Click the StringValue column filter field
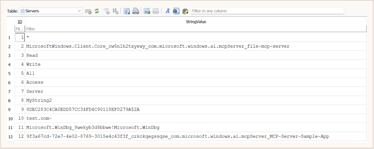 click(196, 29)
